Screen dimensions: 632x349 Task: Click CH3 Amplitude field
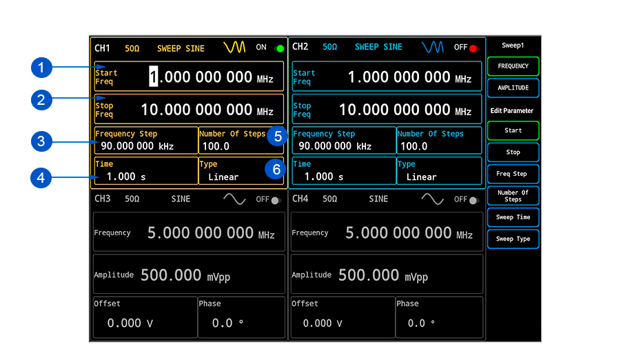189,274
